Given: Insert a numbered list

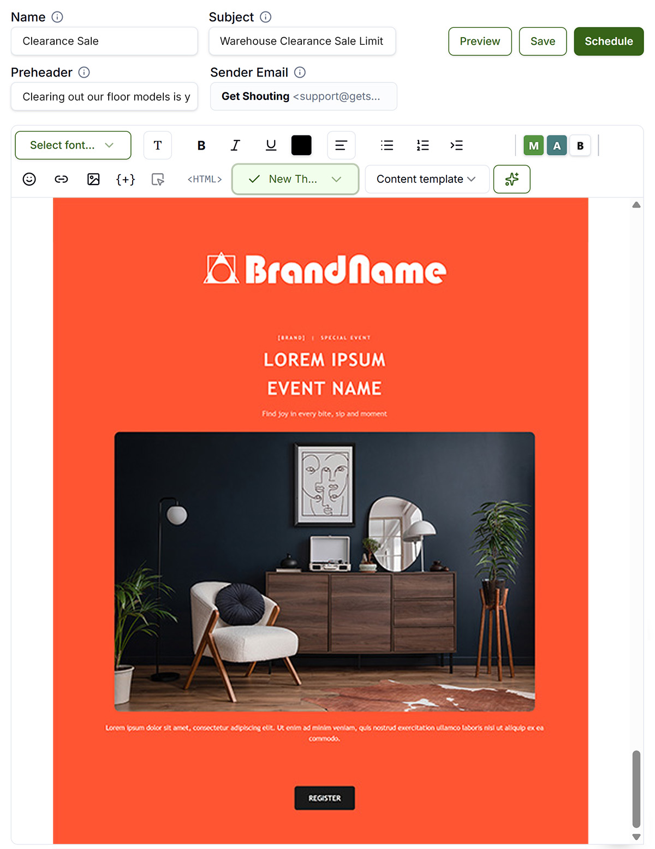Looking at the screenshot, I should (422, 145).
